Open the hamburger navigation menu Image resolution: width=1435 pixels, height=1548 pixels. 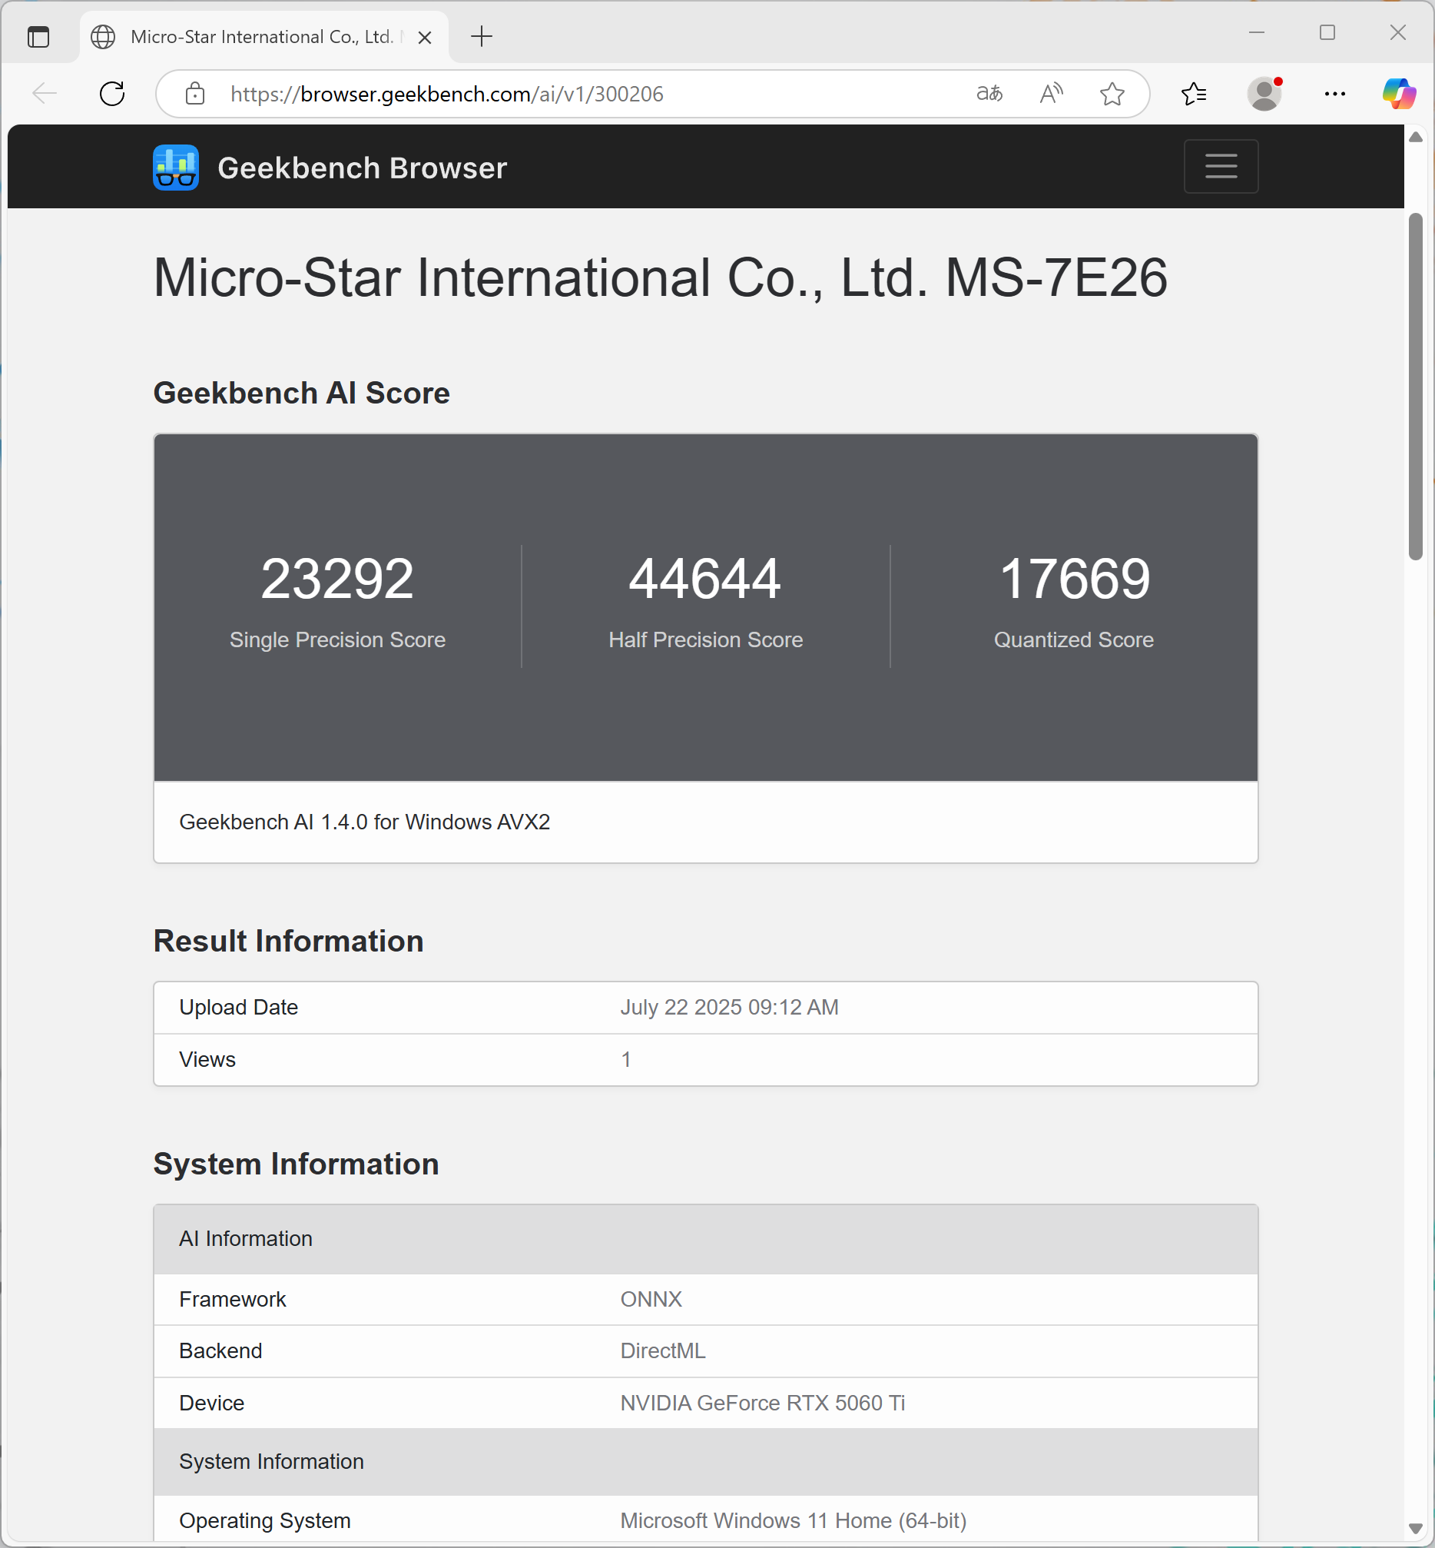tap(1220, 166)
